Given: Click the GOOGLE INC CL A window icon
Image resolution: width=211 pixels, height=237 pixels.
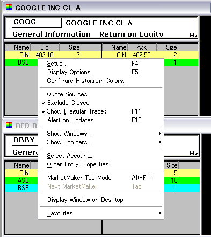Looking at the screenshot, I should tap(9, 8).
